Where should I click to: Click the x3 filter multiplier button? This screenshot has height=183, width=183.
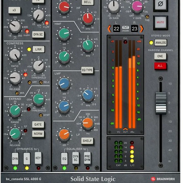(14, 10)
